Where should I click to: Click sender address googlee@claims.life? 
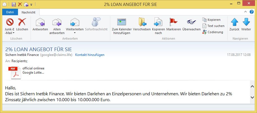pos(56,55)
